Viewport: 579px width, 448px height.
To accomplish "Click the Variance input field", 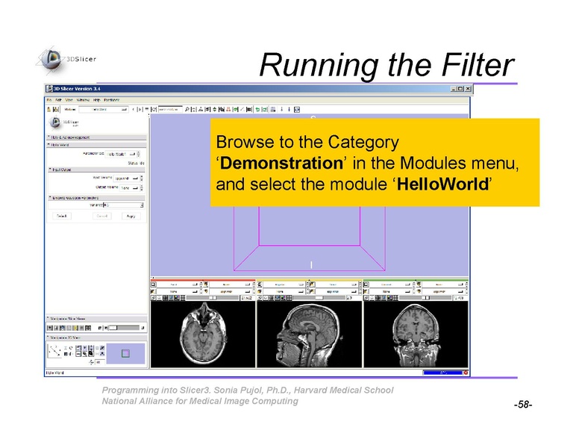I will click(122, 205).
